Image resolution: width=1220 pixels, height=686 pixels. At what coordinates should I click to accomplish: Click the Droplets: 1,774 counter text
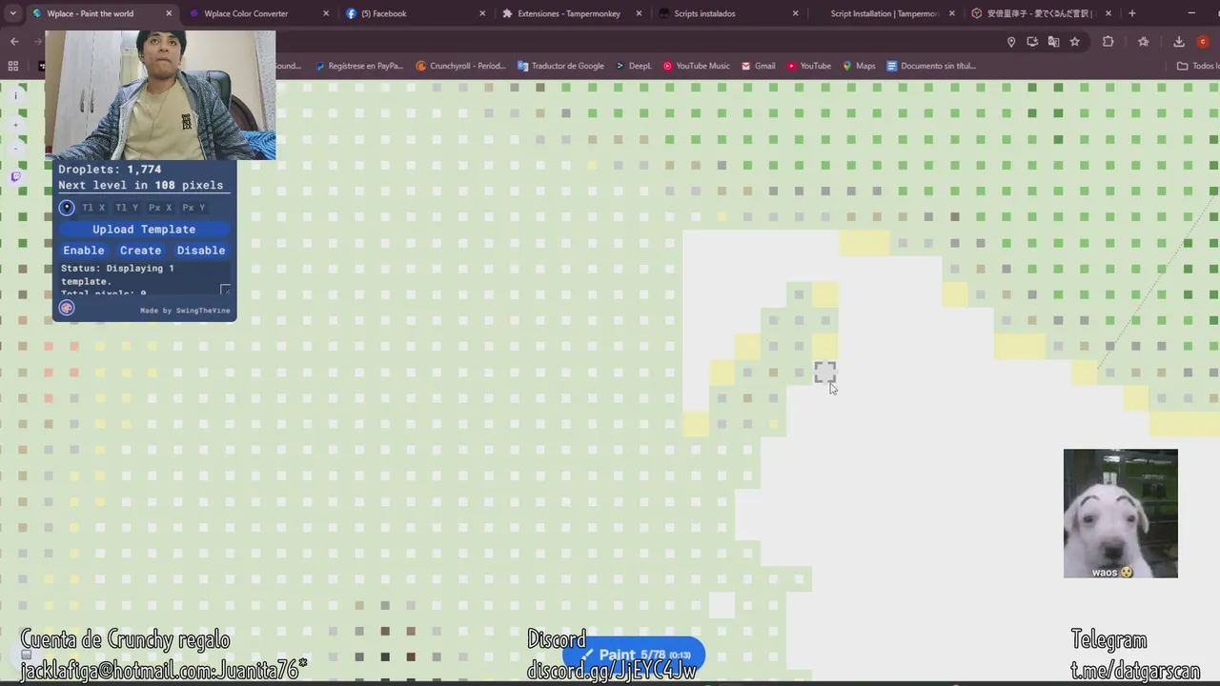(110, 169)
